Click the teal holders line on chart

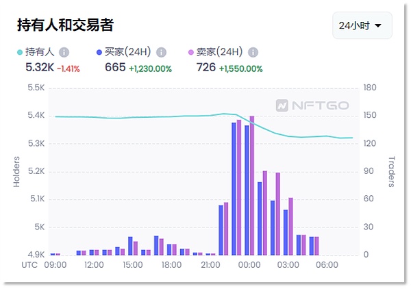pyautogui.click(x=137, y=116)
